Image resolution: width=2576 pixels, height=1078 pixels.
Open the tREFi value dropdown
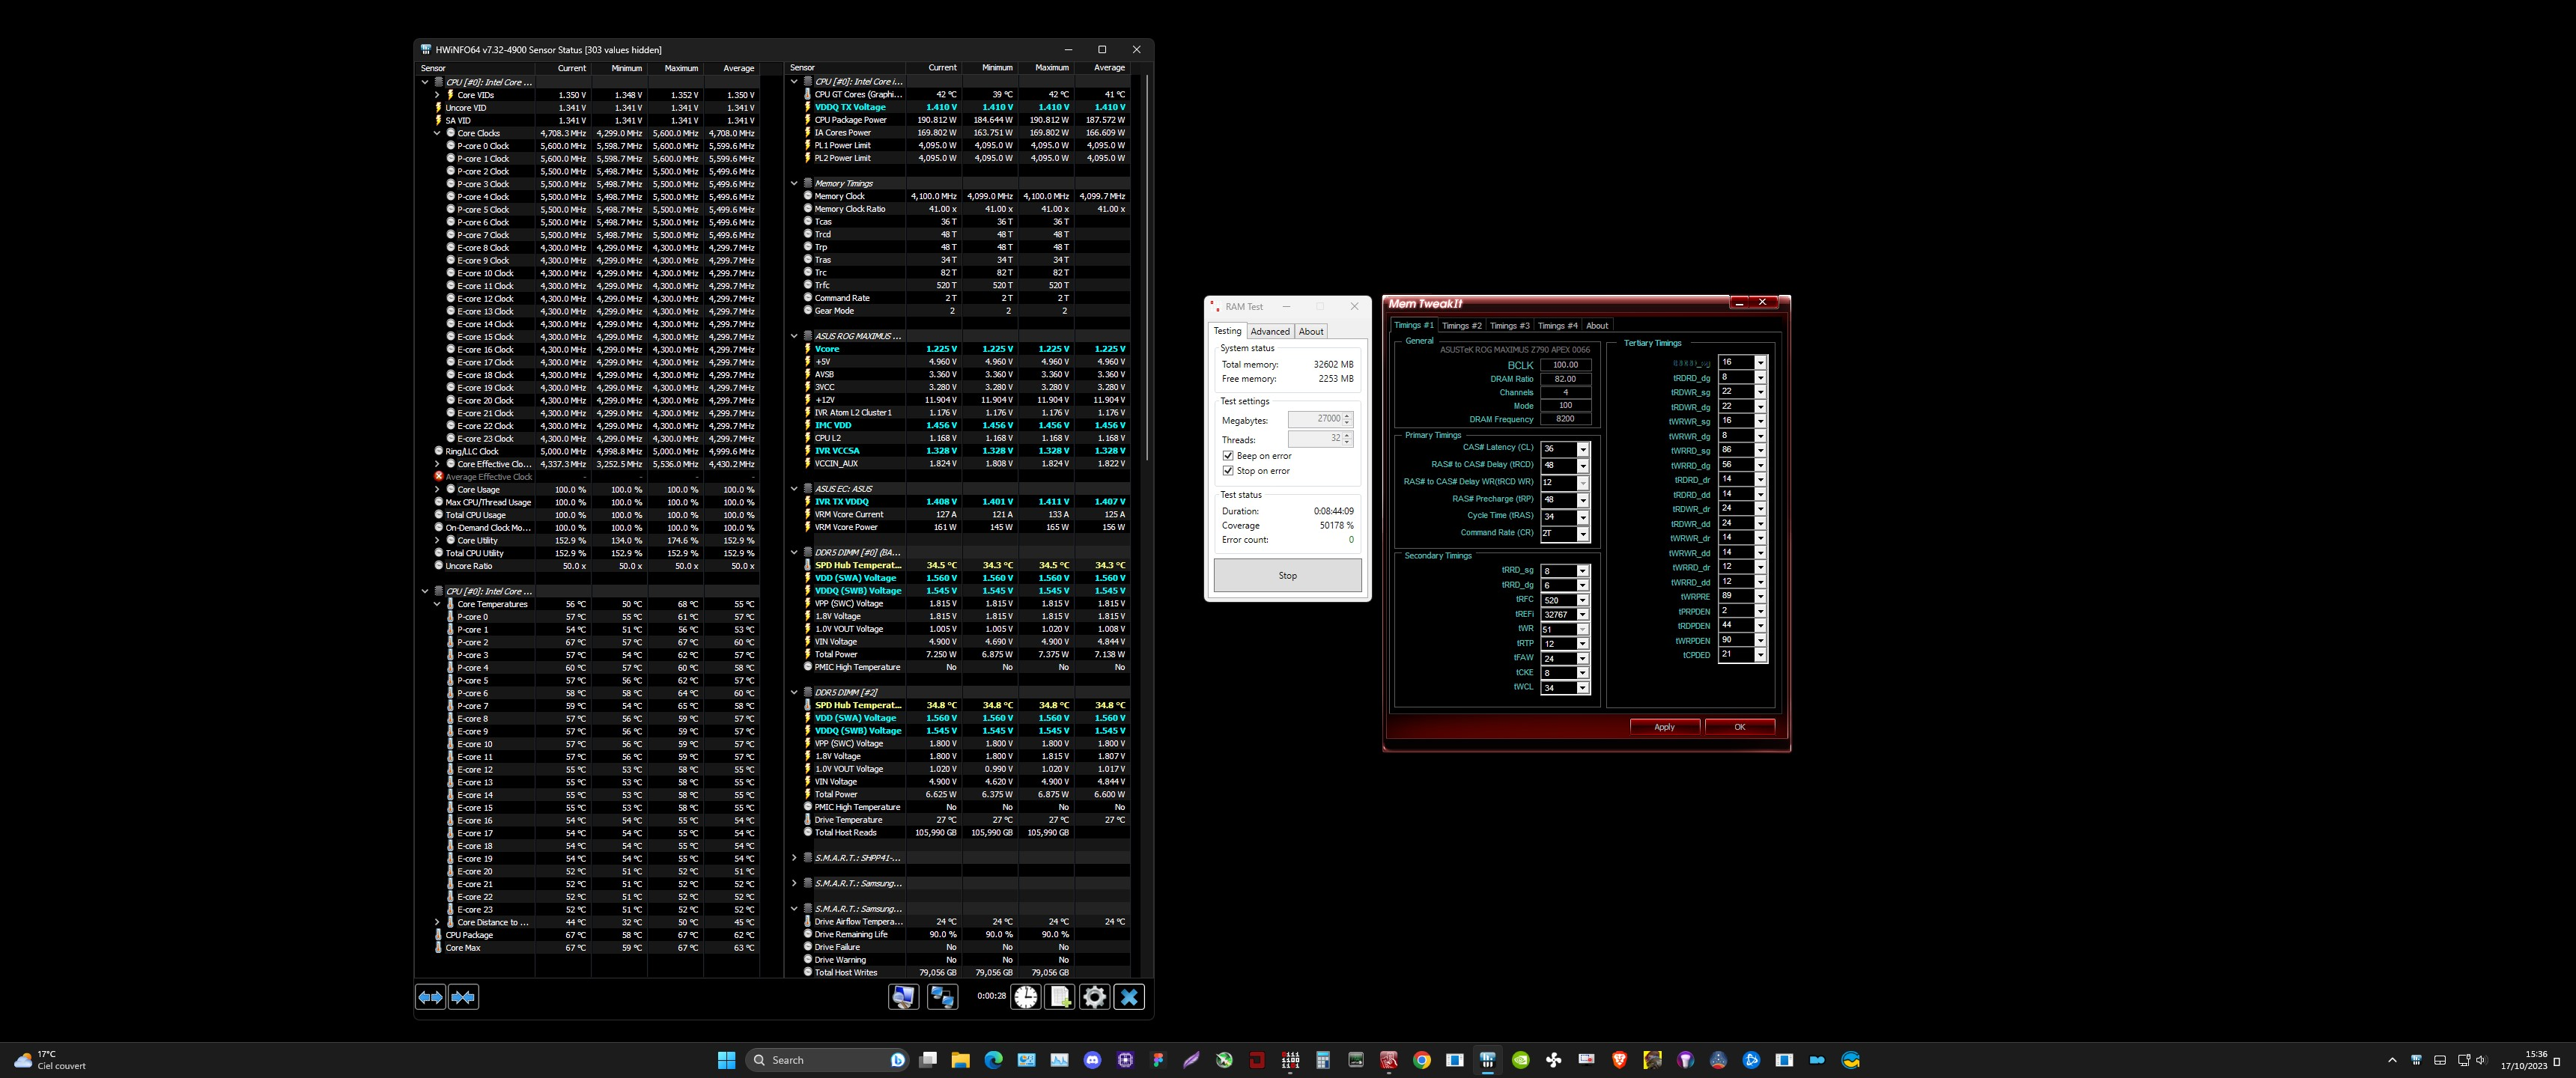point(1583,615)
